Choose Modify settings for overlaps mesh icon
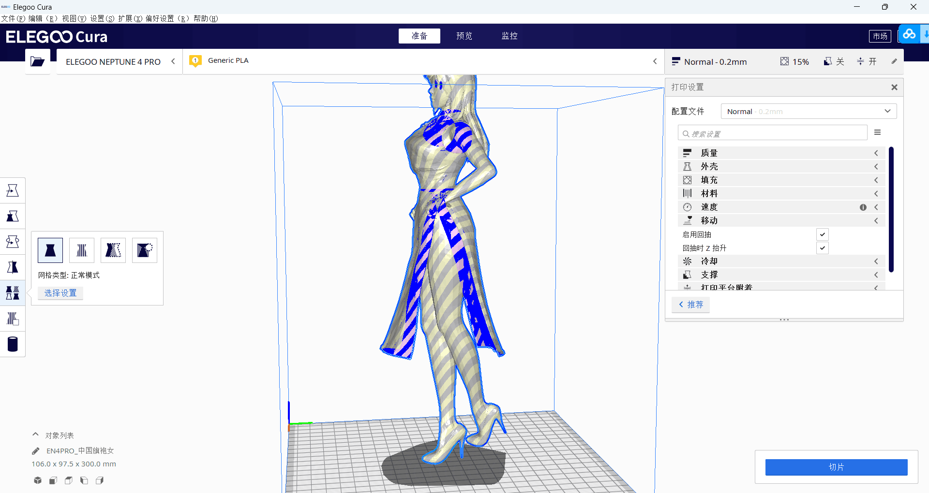The image size is (929, 493). [113, 250]
